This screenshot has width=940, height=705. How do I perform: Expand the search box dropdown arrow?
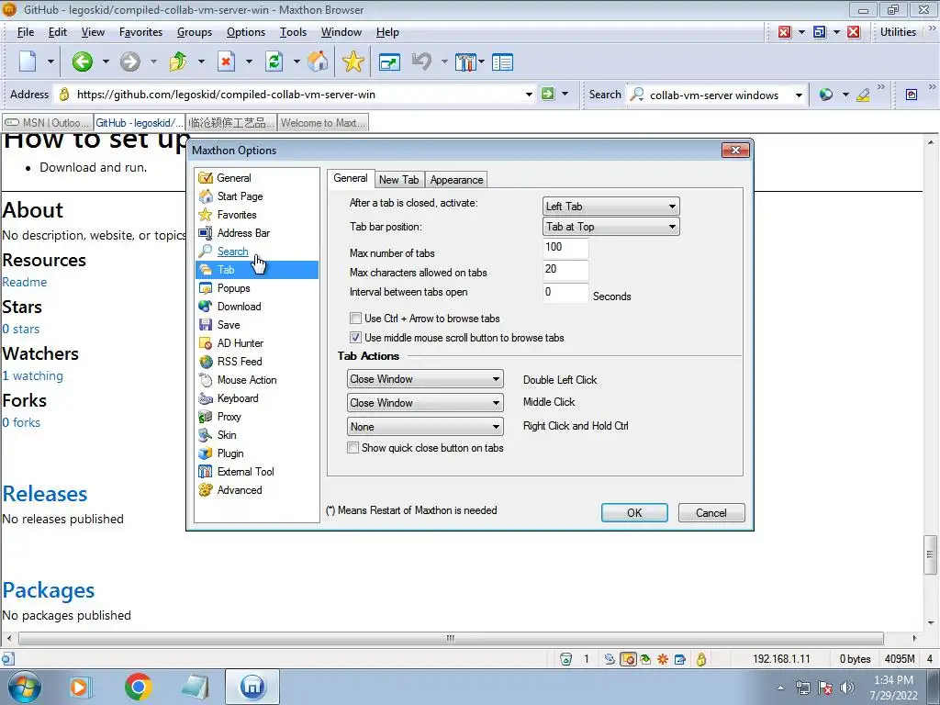pyautogui.click(x=799, y=95)
